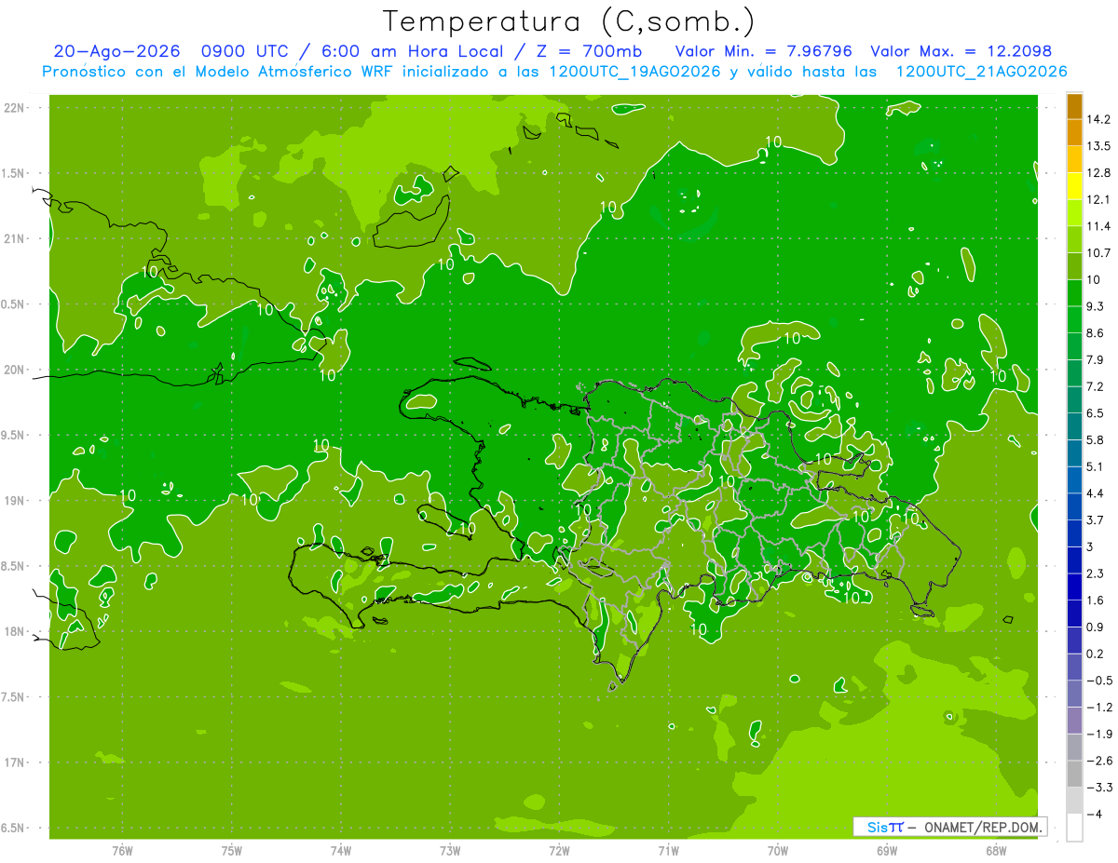This screenshot has width=1118, height=863.
Task: Click the "18N" latitude label
Action: click(15, 632)
